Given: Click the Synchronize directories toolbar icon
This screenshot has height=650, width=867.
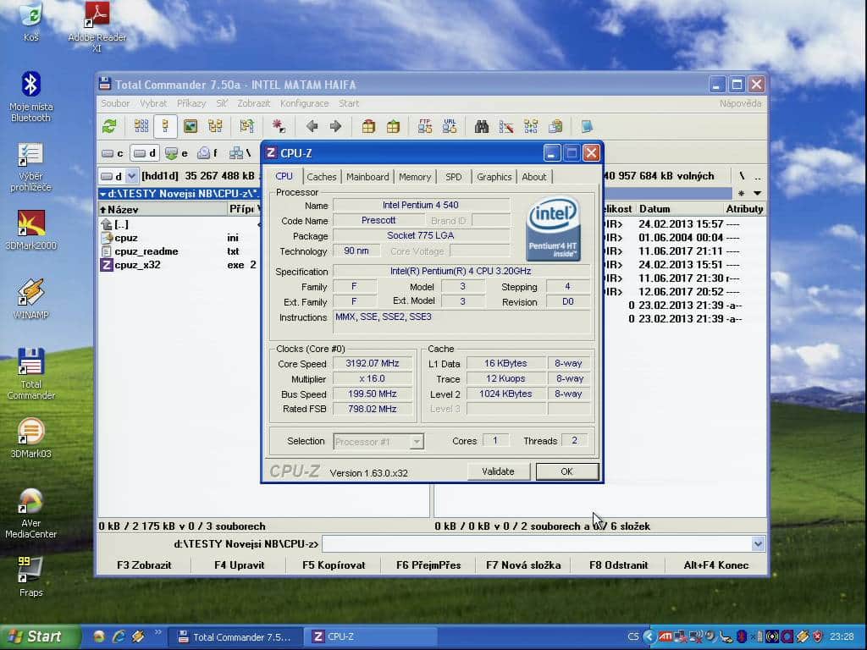Looking at the screenshot, I should 531,127.
